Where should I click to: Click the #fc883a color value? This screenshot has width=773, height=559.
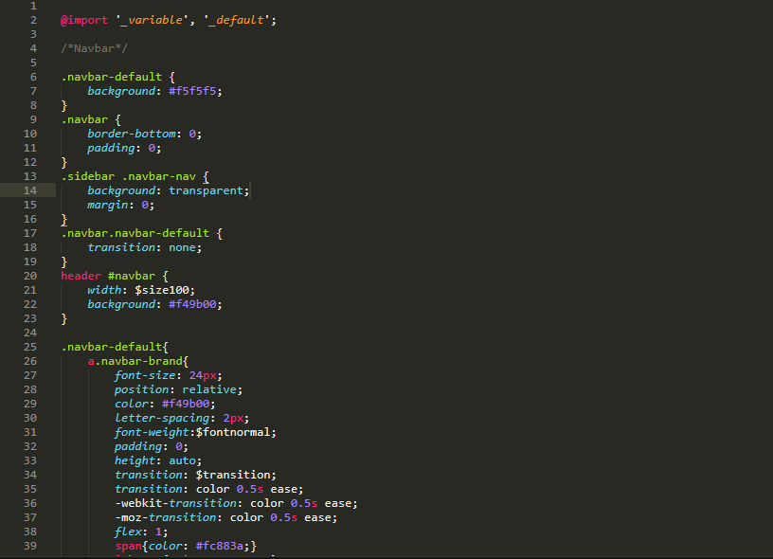coord(220,546)
